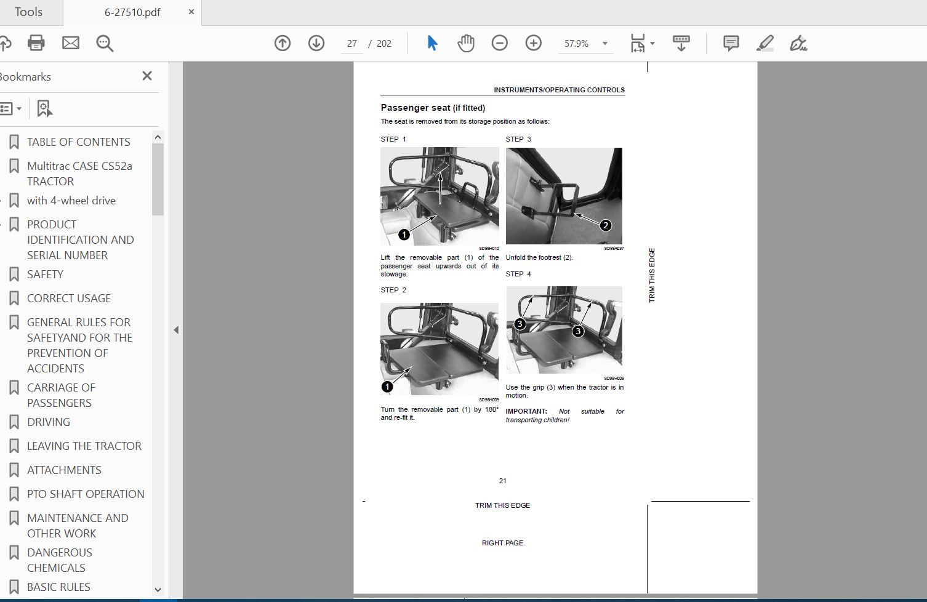Open the with 4-wheel drive bookmark
This screenshot has height=602, width=927.
[71, 201]
